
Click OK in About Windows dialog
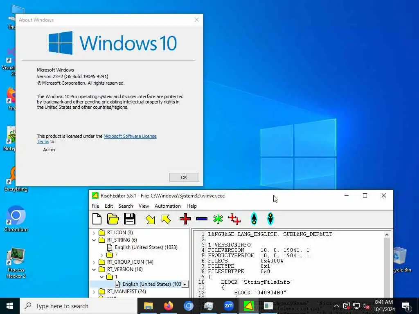(184, 177)
